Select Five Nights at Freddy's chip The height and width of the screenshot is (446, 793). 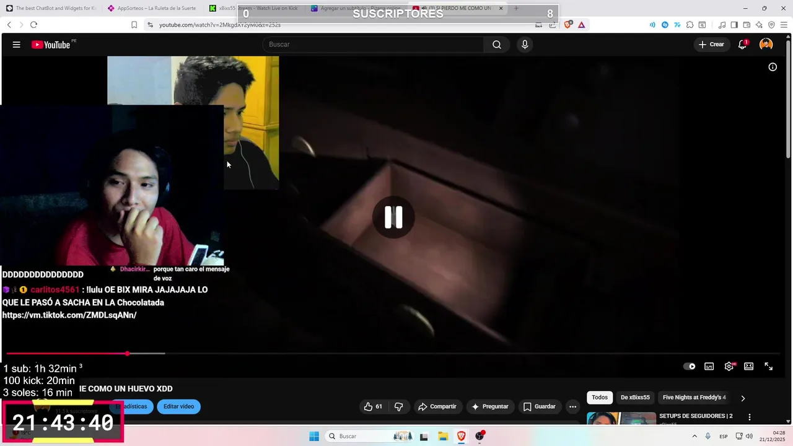[x=694, y=397]
